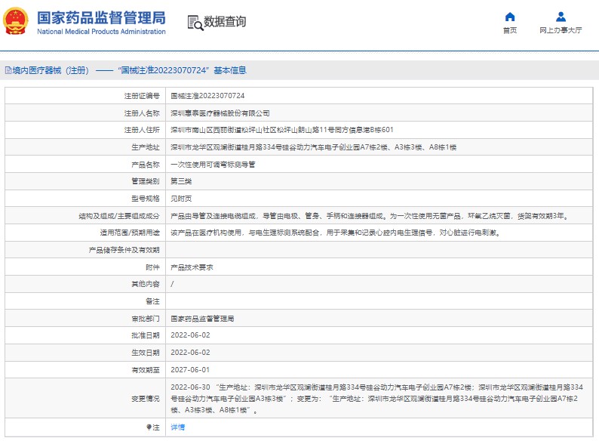Screen dimensions: 599x441
Task: Click 产品技术要求 attachment text
Action: 192,267
